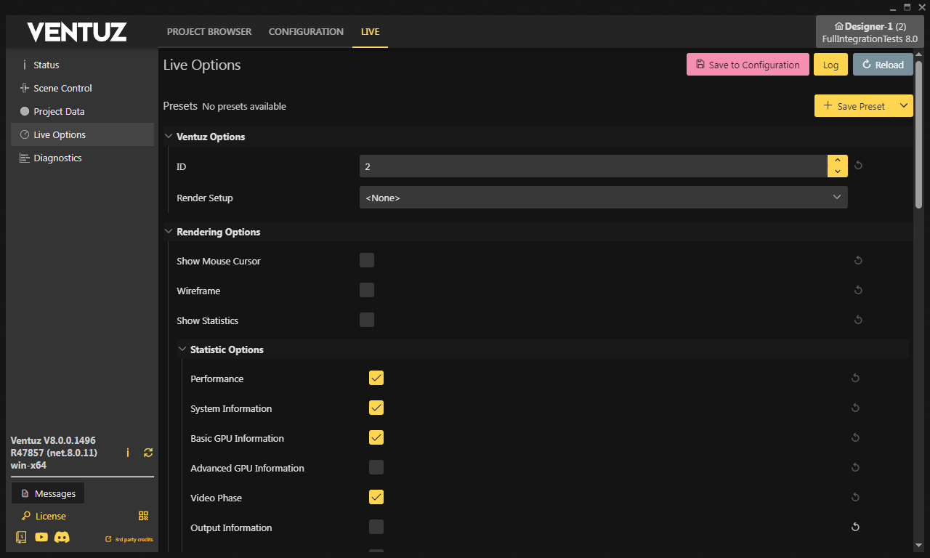Open the documentation book icon
This screenshot has width=930, height=558.
pyautogui.click(x=21, y=537)
